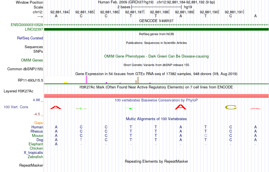Click position label 92,881,187
This screenshot has height=172, width=269.
point(134,12)
